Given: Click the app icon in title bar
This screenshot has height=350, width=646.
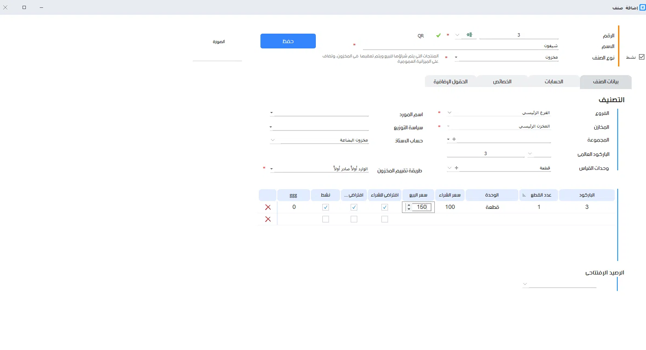Looking at the screenshot, I should tap(642, 7).
